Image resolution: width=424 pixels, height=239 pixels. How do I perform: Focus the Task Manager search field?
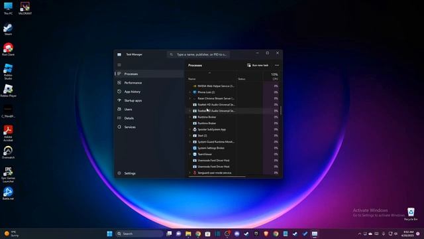[x=199, y=54]
